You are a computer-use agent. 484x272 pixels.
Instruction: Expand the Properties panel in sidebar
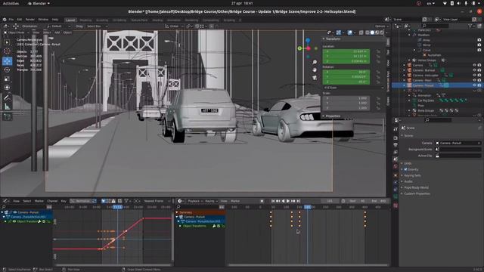click(333, 116)
